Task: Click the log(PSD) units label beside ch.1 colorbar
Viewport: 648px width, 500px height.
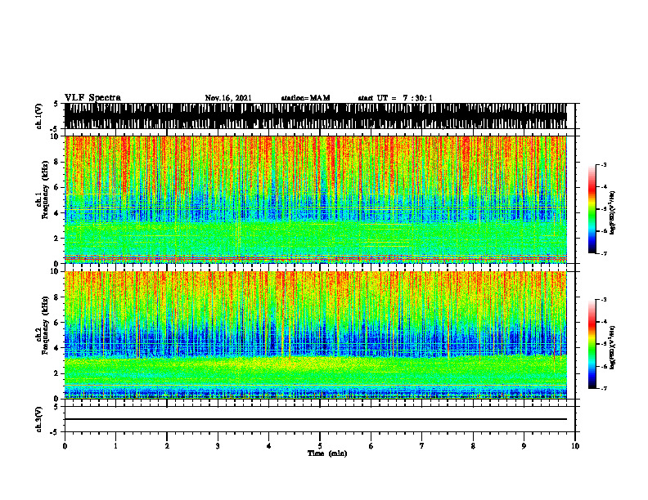Action: tap(612, 213)
